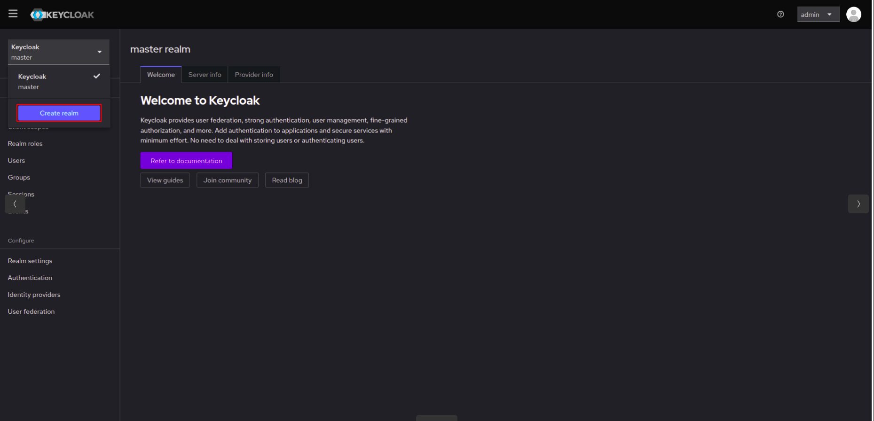Toggle the hamburger navigation menu

click(13, 14)
